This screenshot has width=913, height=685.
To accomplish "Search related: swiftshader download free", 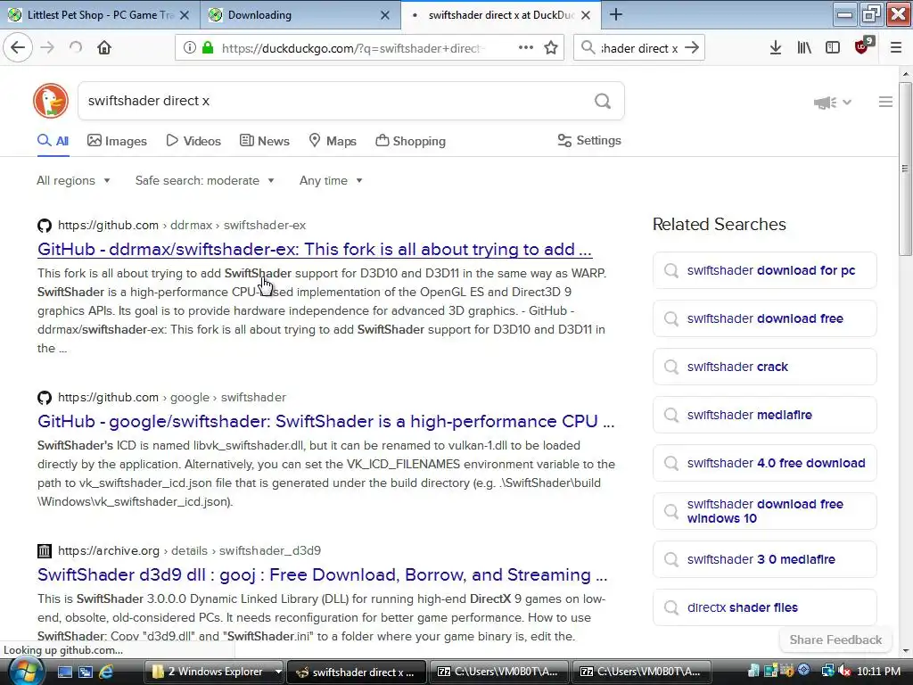I will click(764, 318).
